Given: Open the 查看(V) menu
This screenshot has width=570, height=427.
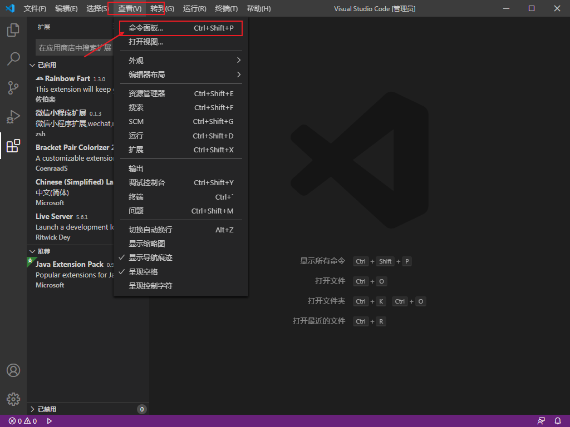Looking at the screenshot, I should click(129, 8).
